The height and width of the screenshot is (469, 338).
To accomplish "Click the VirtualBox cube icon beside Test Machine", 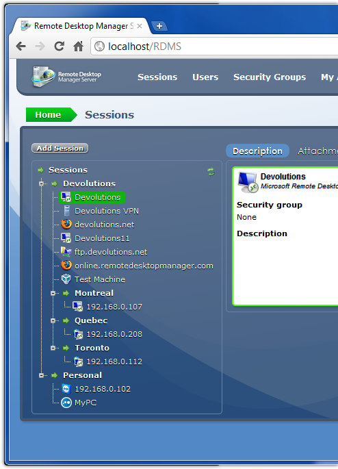I will pyautogui.click(x=66, y=279).
